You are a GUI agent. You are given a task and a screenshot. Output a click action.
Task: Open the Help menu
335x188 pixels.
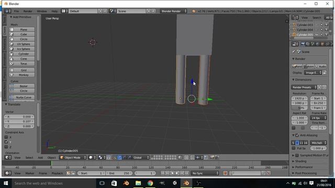(x=54, y=11)
